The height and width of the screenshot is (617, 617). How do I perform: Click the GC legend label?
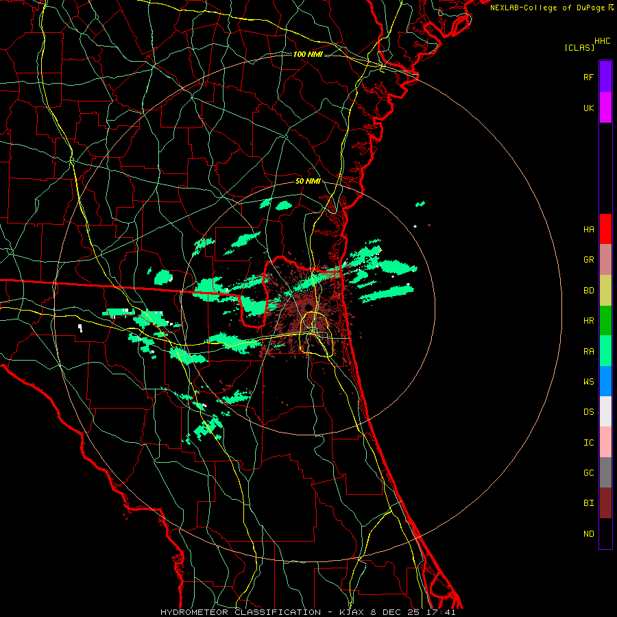click(x=589, y=473)
